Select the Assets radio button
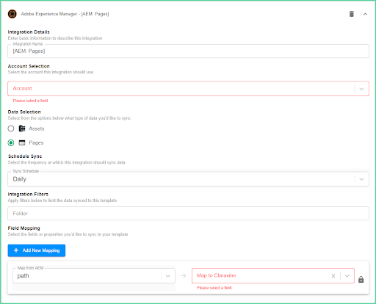The width and height of the screenshot is (376, 304). tap(11, 129)
